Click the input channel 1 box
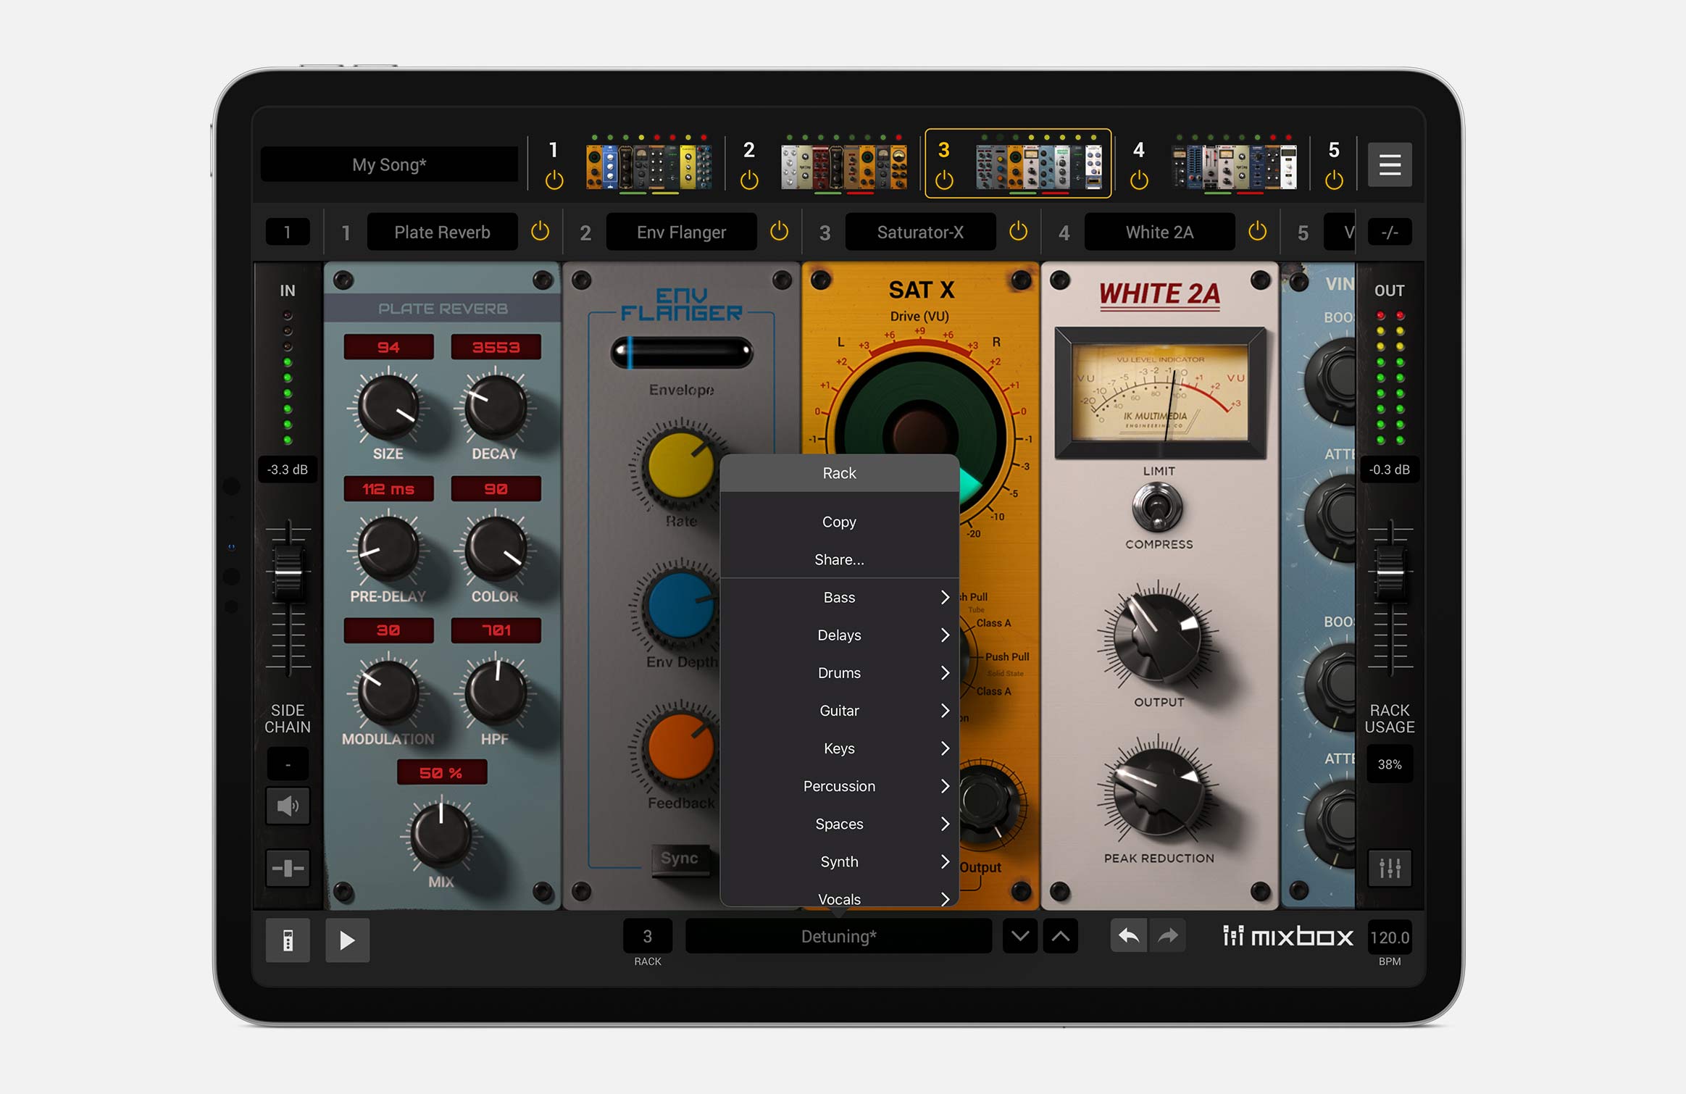Viewport: 1686px width, 1094px height. [x=288, y=232]
